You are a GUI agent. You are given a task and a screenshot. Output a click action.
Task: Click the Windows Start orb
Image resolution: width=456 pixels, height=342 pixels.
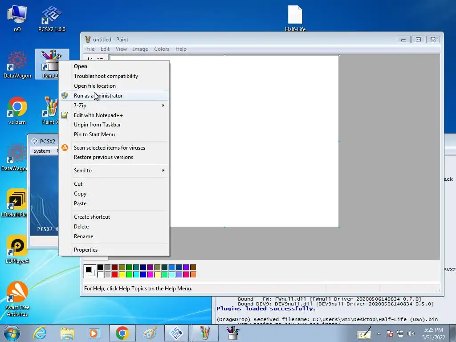point(12,333)
